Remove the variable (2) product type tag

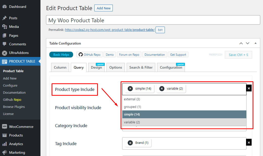162,89
